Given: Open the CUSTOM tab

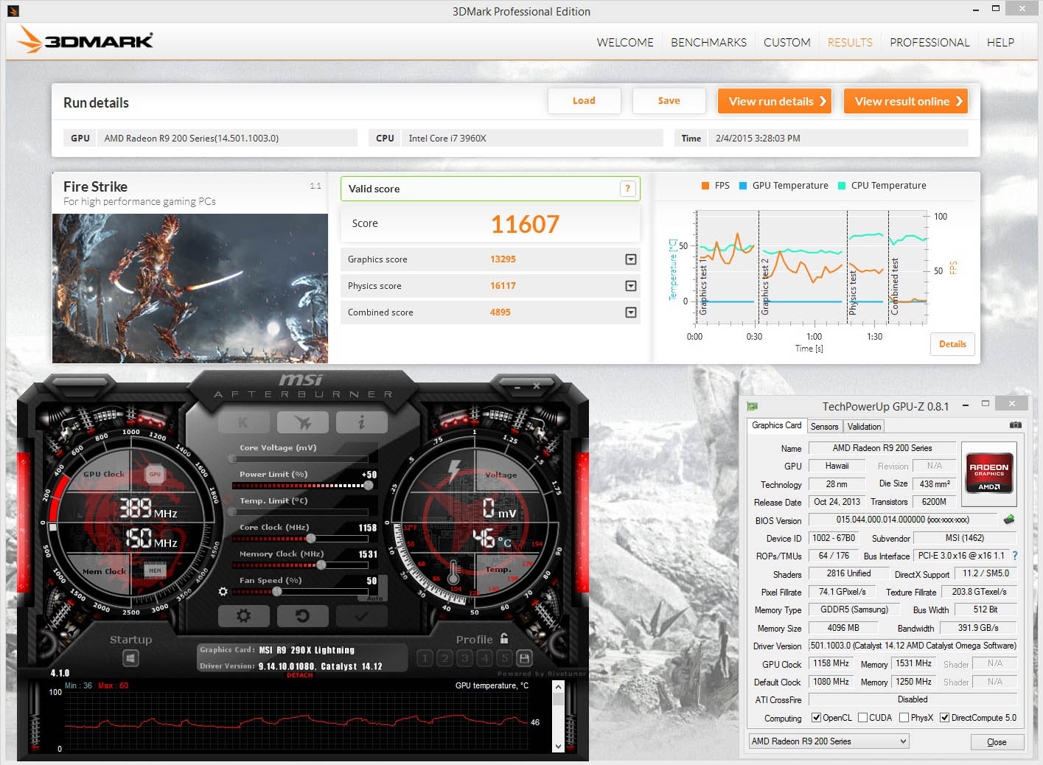Looking at the screenshot, I should [x=786, y=42].
